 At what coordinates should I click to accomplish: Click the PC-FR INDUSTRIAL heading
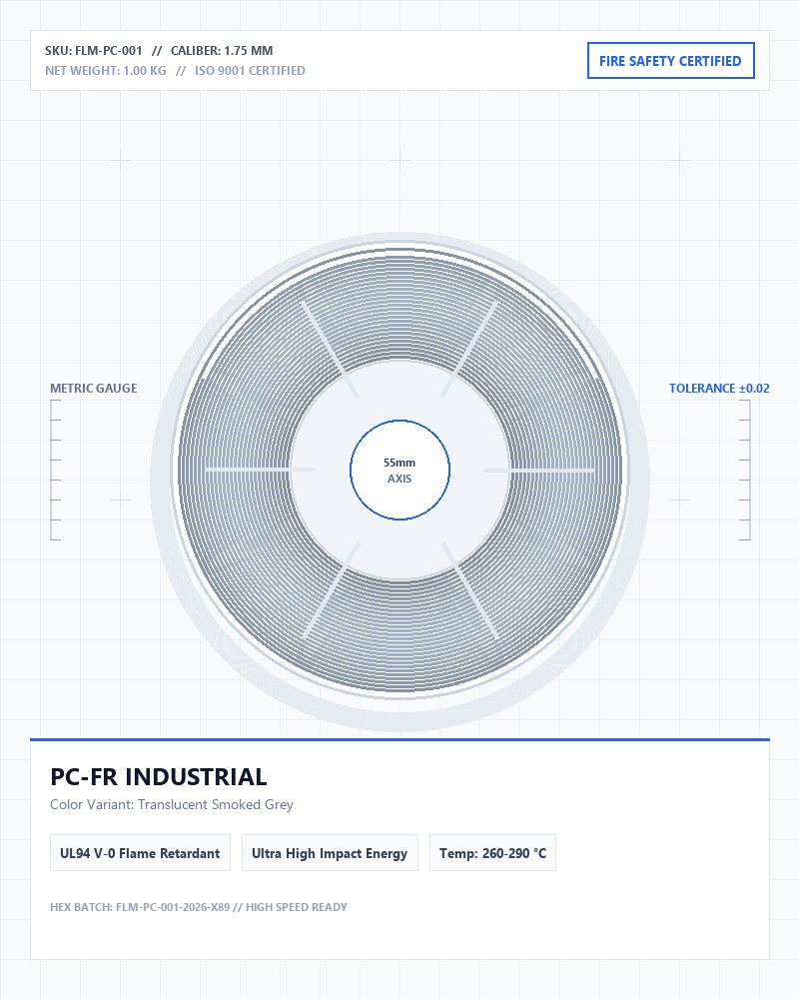click(x=159, y=777)
